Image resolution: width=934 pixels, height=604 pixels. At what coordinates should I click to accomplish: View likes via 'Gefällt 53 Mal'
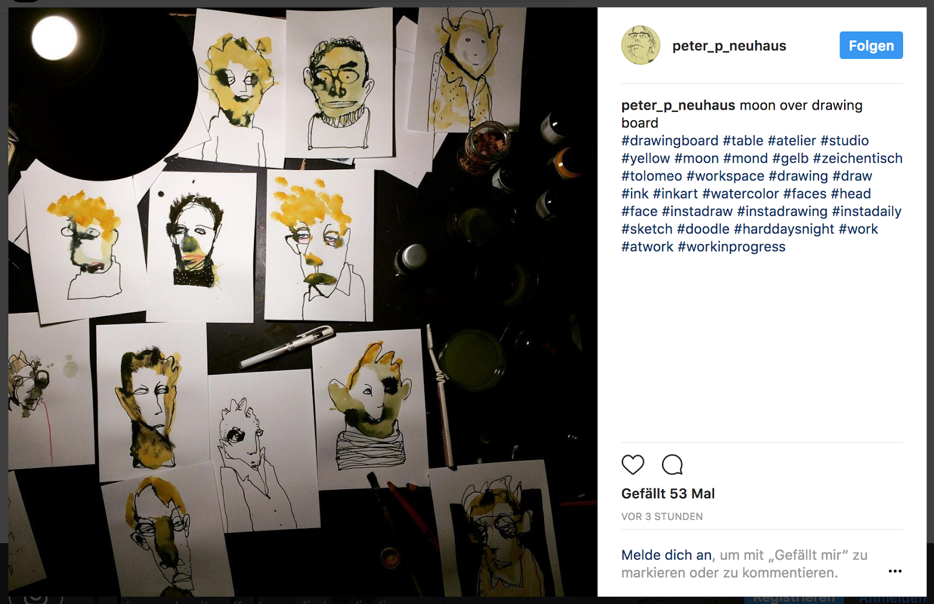pyautogui.click(x=668, y=494)
